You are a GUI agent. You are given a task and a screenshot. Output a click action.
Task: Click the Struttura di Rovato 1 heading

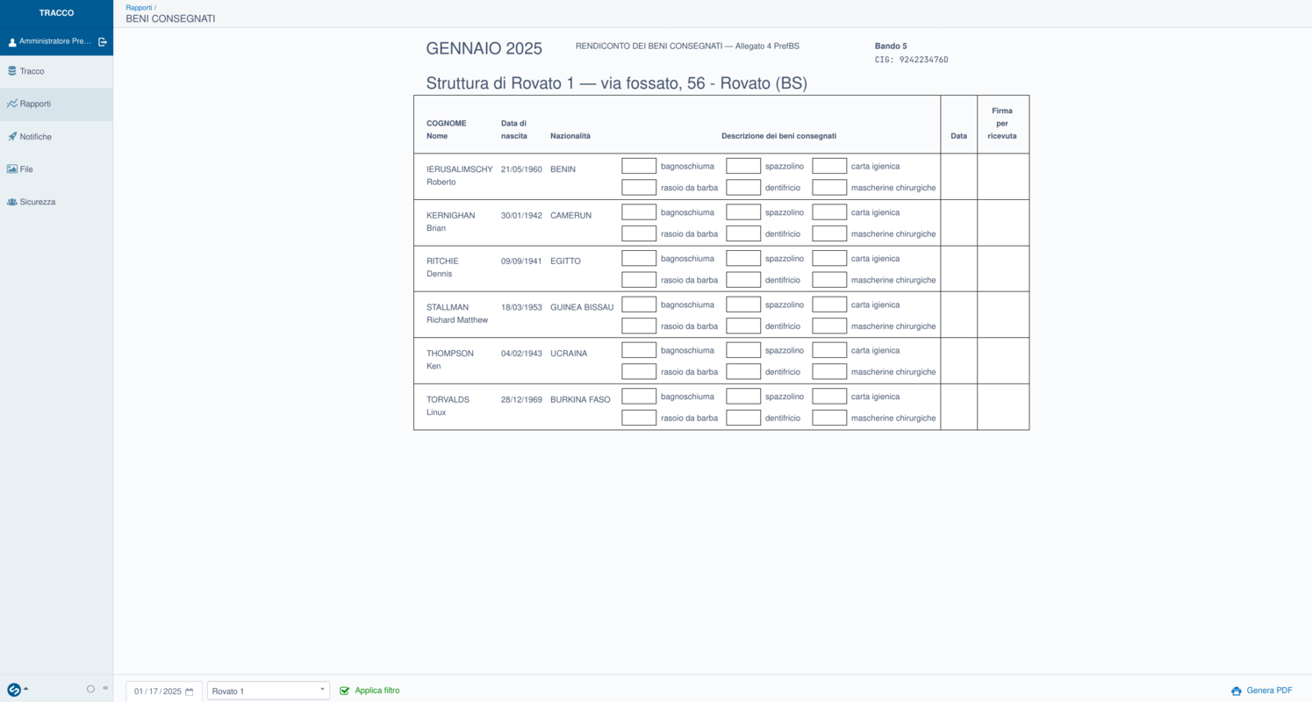pos(617,83)
